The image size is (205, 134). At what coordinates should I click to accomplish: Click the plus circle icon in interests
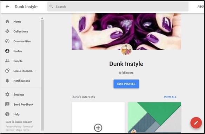[98, 128]
